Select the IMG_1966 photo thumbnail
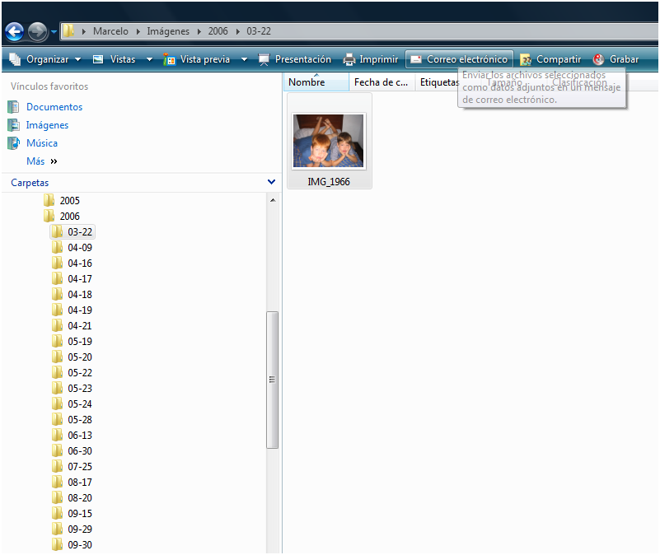 329,138
